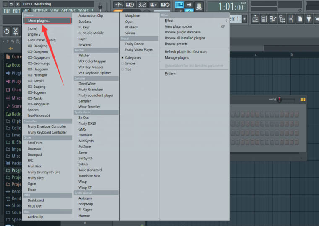Adjust the master volume slider

pos(100,7)
